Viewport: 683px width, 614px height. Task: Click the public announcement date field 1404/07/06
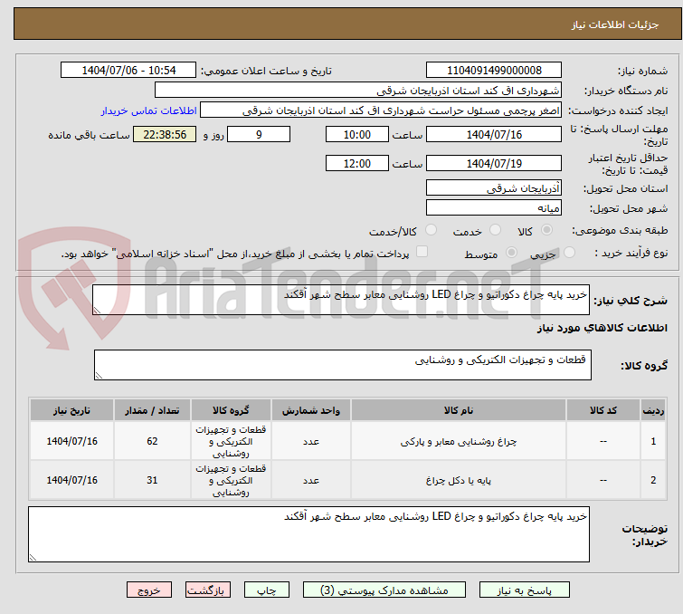(128, 71)
